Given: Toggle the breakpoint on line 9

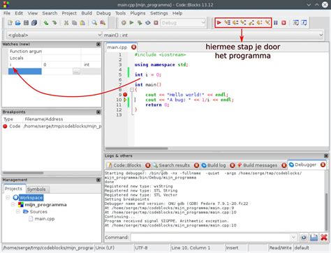Looking at the screenshot, I should point(125,95).
